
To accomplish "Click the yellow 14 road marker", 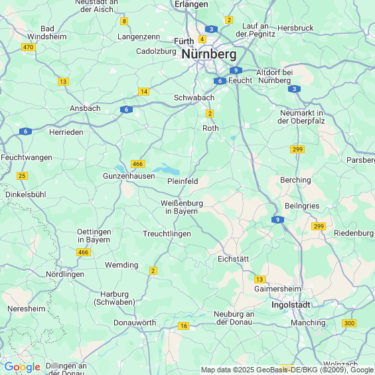I will click(x=144, y=92).
